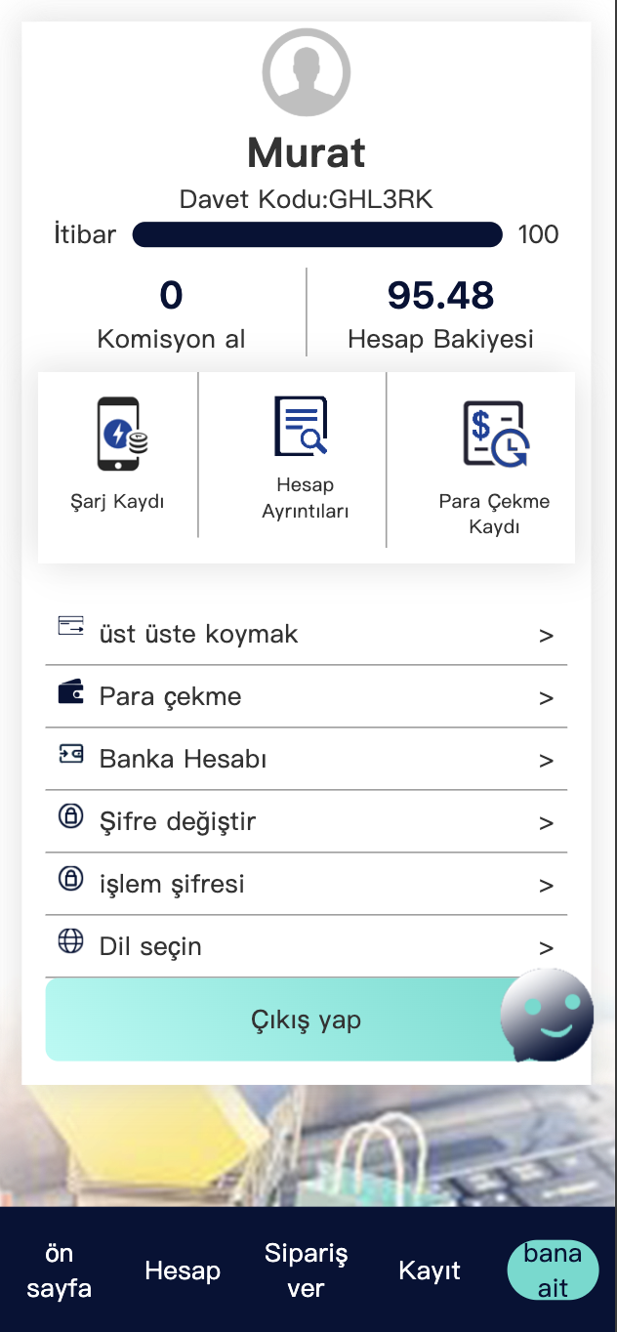Switch to the ön sayfa tab
Image resolution: width=617 pixels, height=1332 pixels.
coord(60,1270)
